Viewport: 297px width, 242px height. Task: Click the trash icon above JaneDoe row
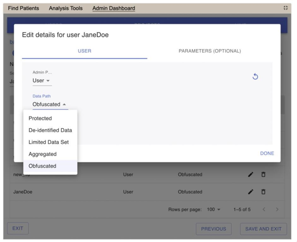click(x=263, y=175)
